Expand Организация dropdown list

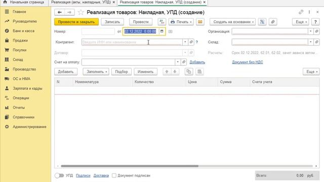tap(310, 31)
